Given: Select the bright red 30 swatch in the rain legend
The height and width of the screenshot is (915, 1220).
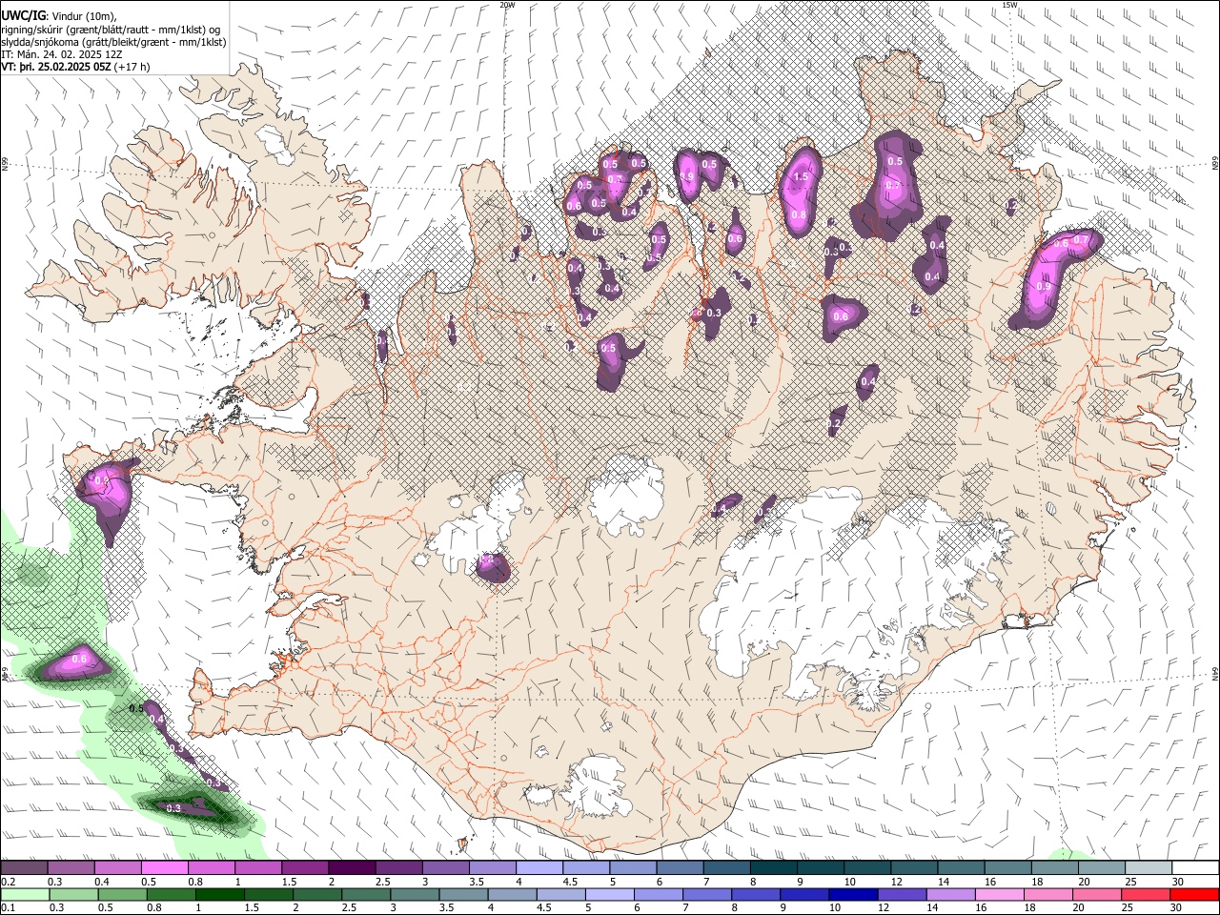Looking at the screenshot, I should (1194, 895).
